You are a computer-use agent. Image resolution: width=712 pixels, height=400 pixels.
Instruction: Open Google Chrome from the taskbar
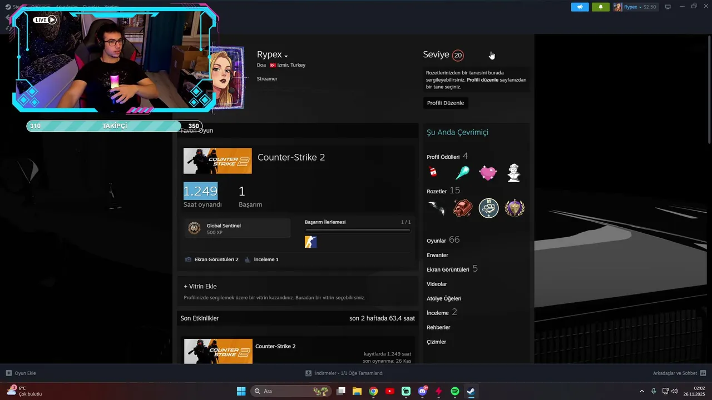point(373,391)
